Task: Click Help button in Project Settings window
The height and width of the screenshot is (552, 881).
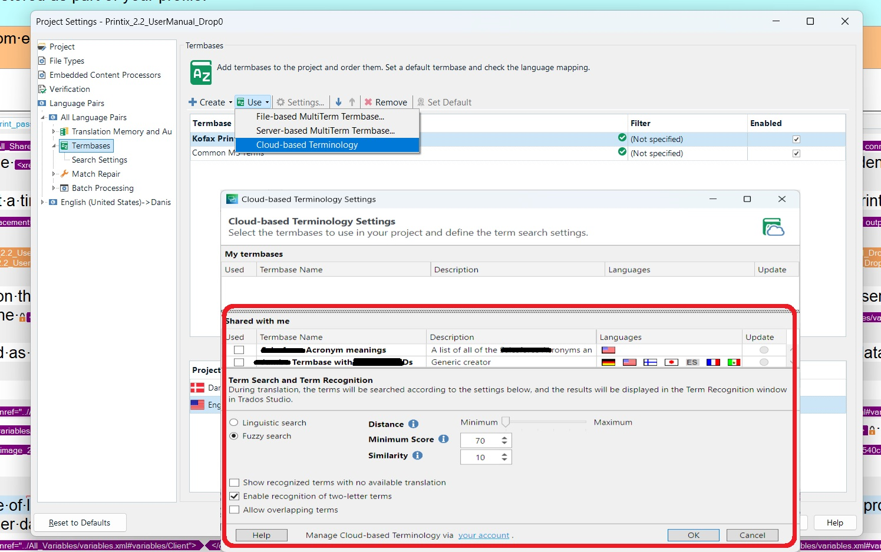Action: [x=835, y=523]
